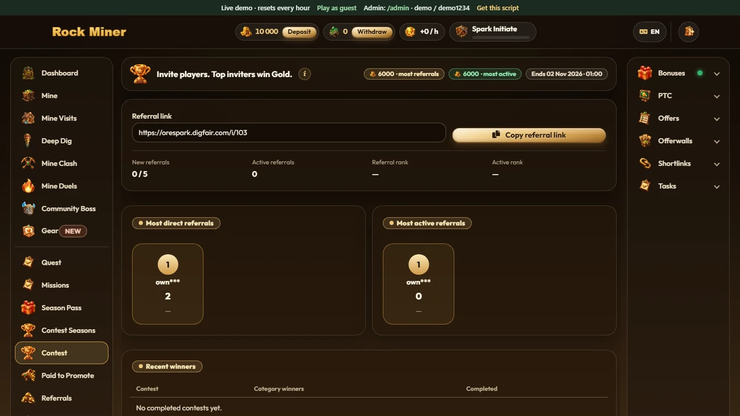Expand the Shortlinks section chevron
The image size is (740, 416).
click(717, 164)
